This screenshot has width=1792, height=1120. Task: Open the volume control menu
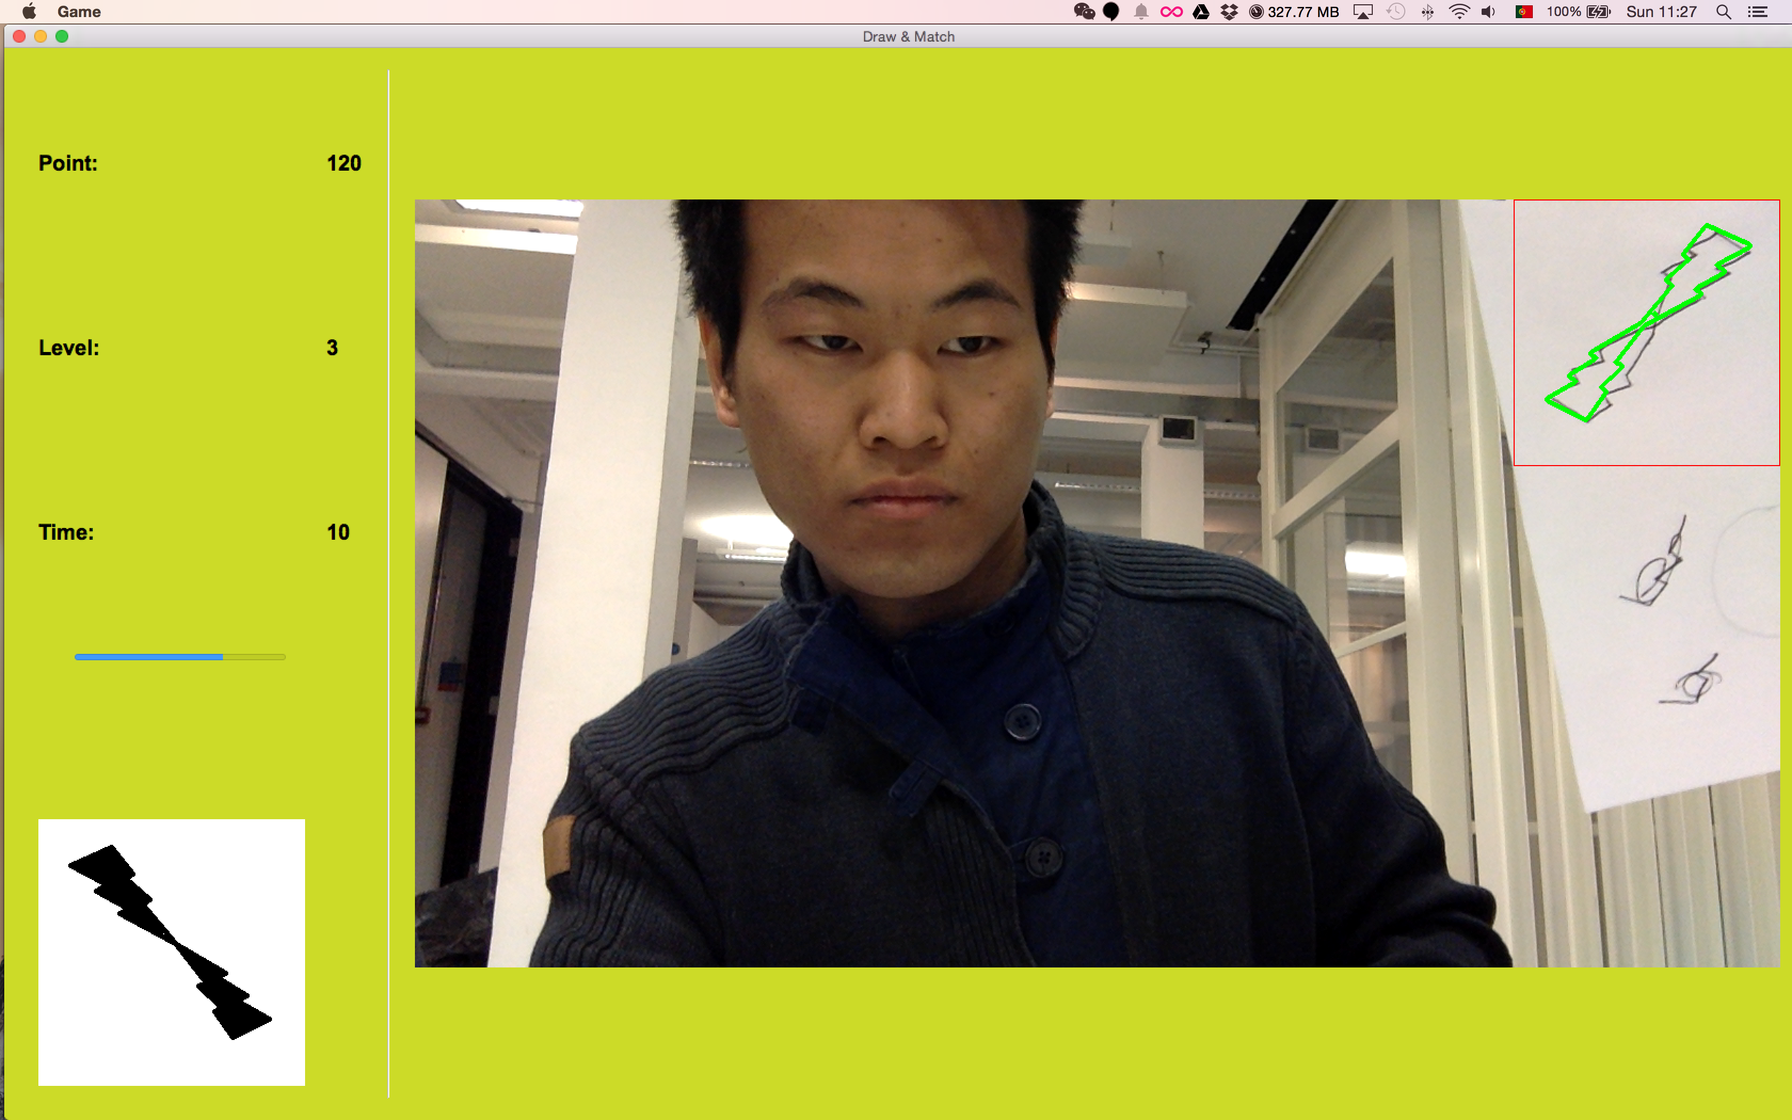pos(1489,12)
